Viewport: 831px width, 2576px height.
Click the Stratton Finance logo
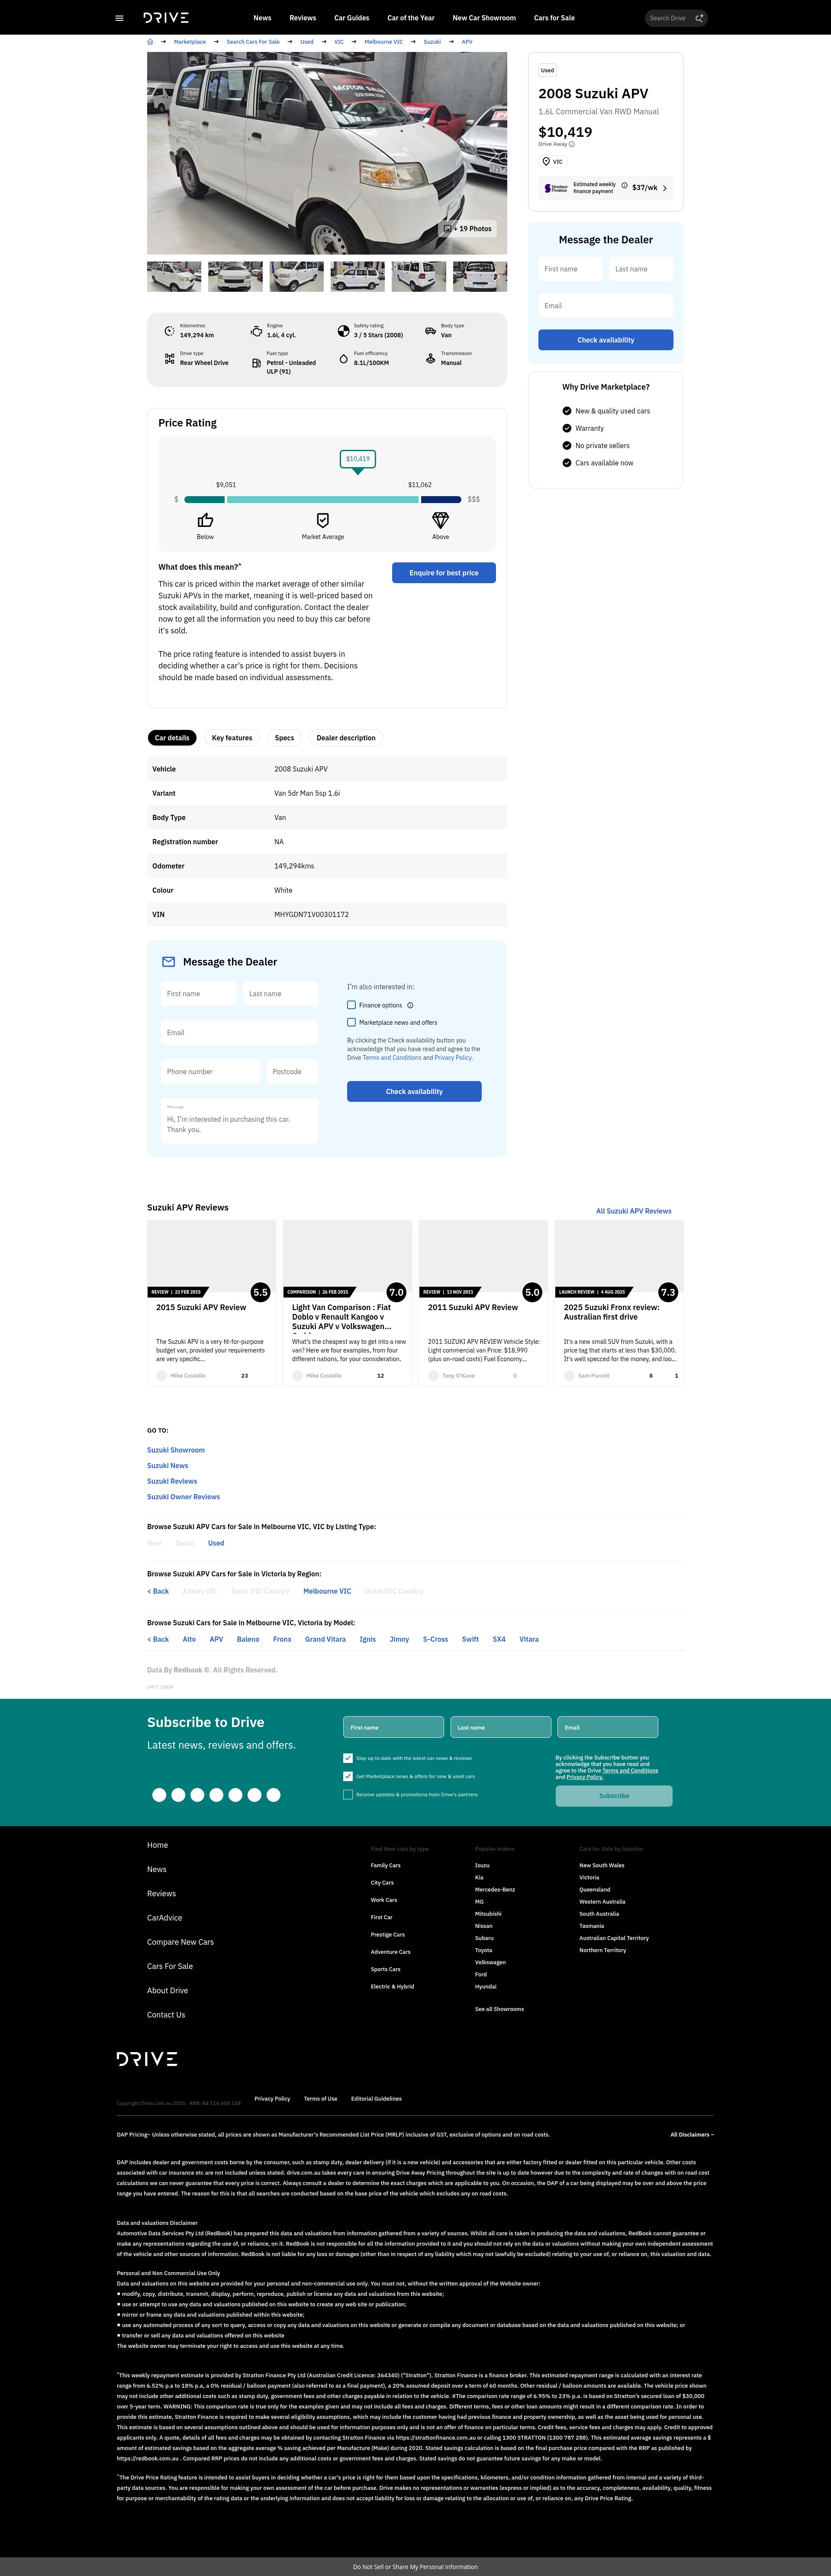pyautogui.click(x=556, y=188)
